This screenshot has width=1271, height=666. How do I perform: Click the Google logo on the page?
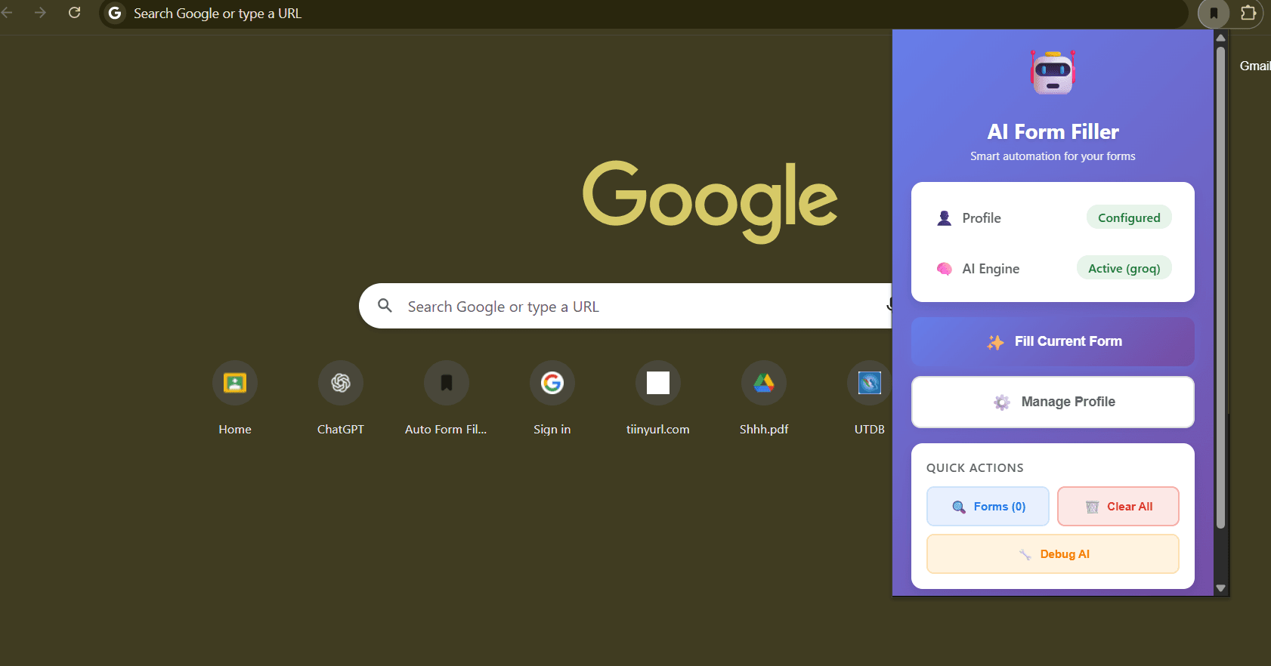coord(710,201)
